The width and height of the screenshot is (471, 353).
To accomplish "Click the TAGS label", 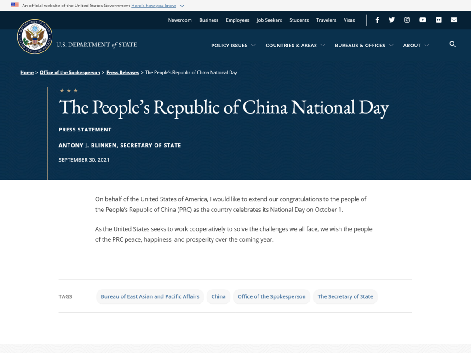I will 65,296.
